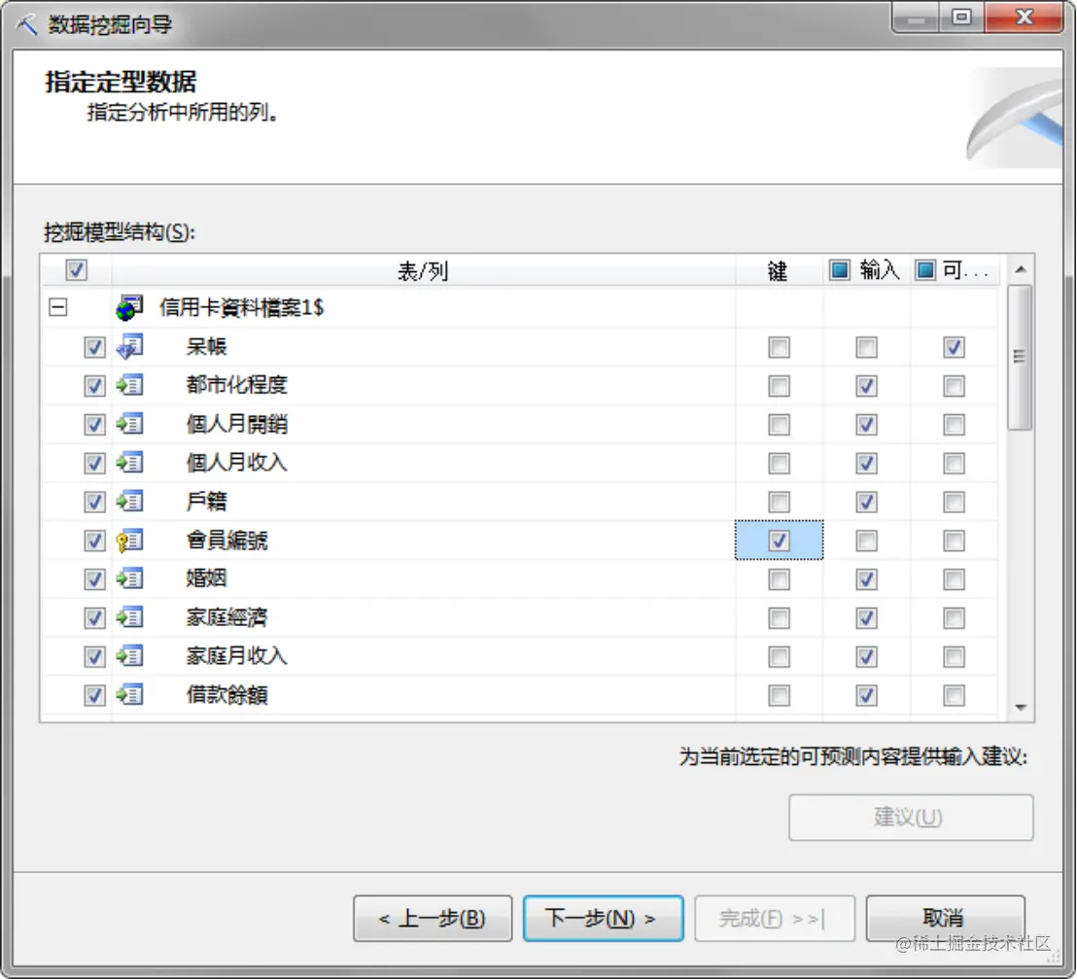Click the blue square icon in 可... header

925,270
